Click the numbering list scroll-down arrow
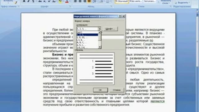This screenshot has height=112, width=199. click(99, 47)
